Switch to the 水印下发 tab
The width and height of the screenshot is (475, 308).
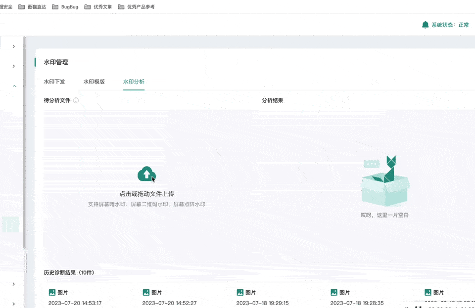(54, 82)
